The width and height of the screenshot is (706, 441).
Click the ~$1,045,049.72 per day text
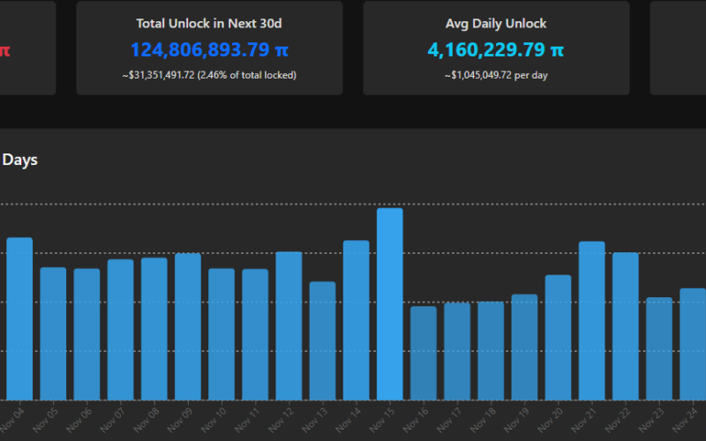click(x=496, y=75)
